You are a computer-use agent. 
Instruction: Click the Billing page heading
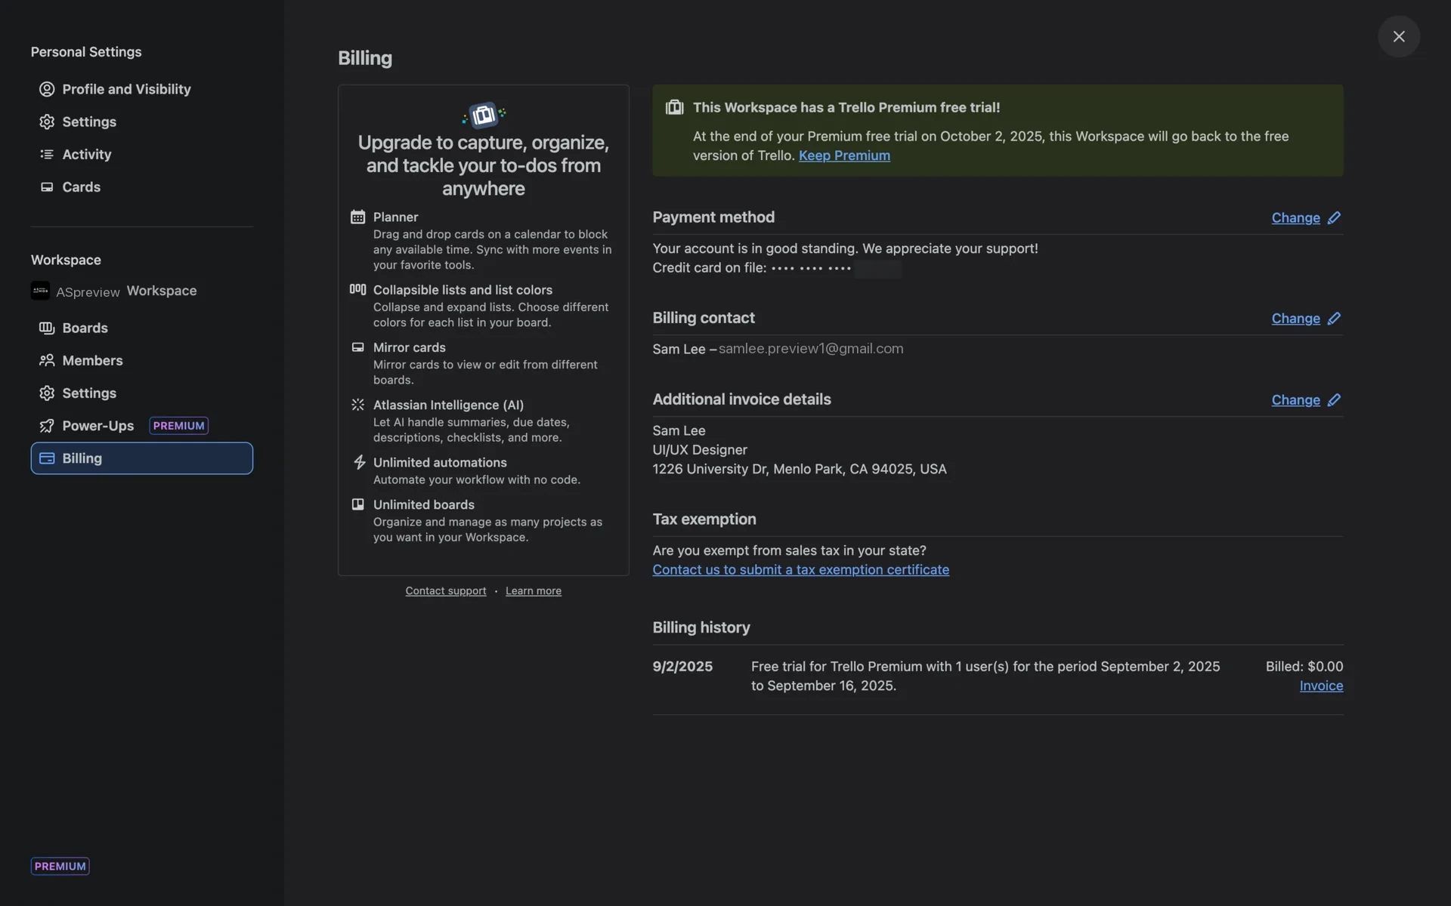[x=365, y=58]
